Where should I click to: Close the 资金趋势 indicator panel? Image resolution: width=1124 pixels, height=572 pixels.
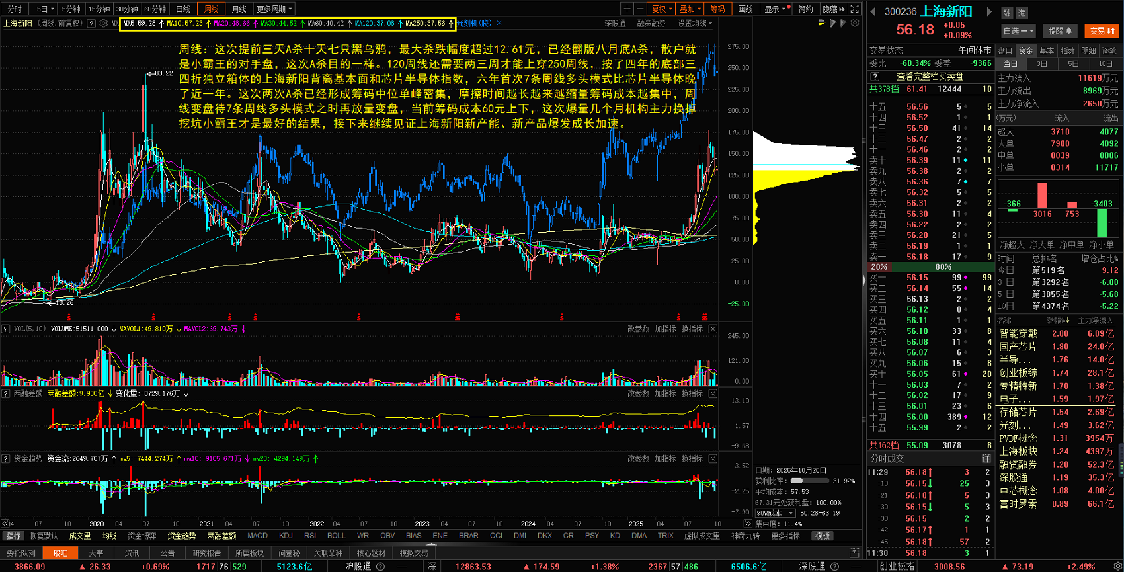click(713, 458)
